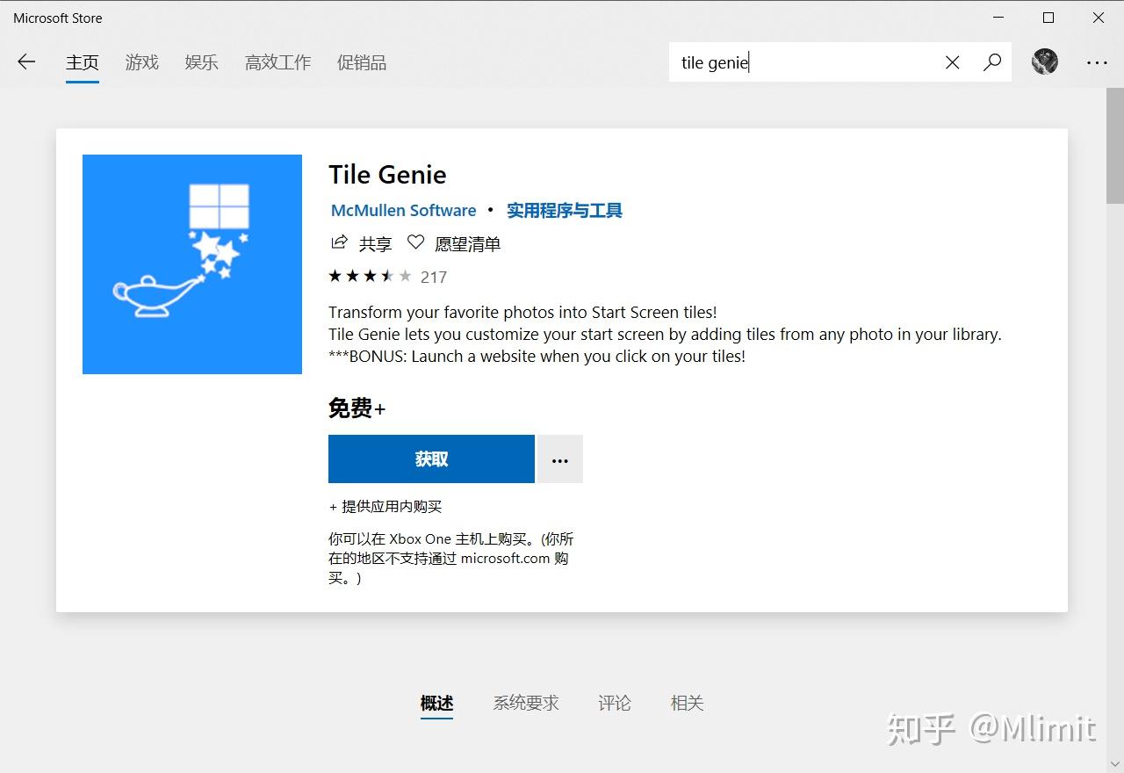Click the blue 获取 button
Viewport: 1124px width, 773px height.
tap(431, 459)
